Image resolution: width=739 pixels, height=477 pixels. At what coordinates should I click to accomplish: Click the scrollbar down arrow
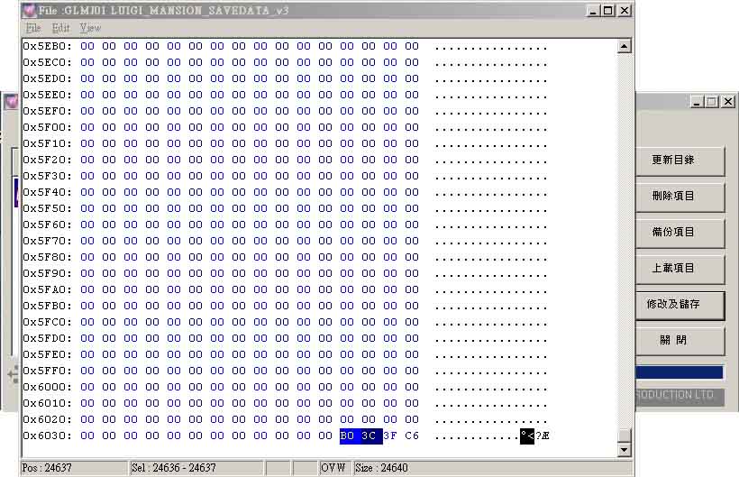pyautogui.click(x=624, y=450)
